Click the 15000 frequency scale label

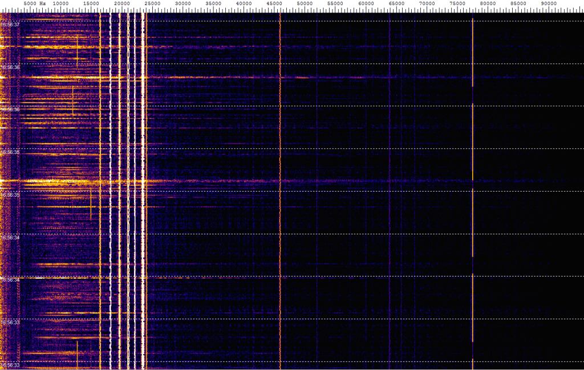91,3
